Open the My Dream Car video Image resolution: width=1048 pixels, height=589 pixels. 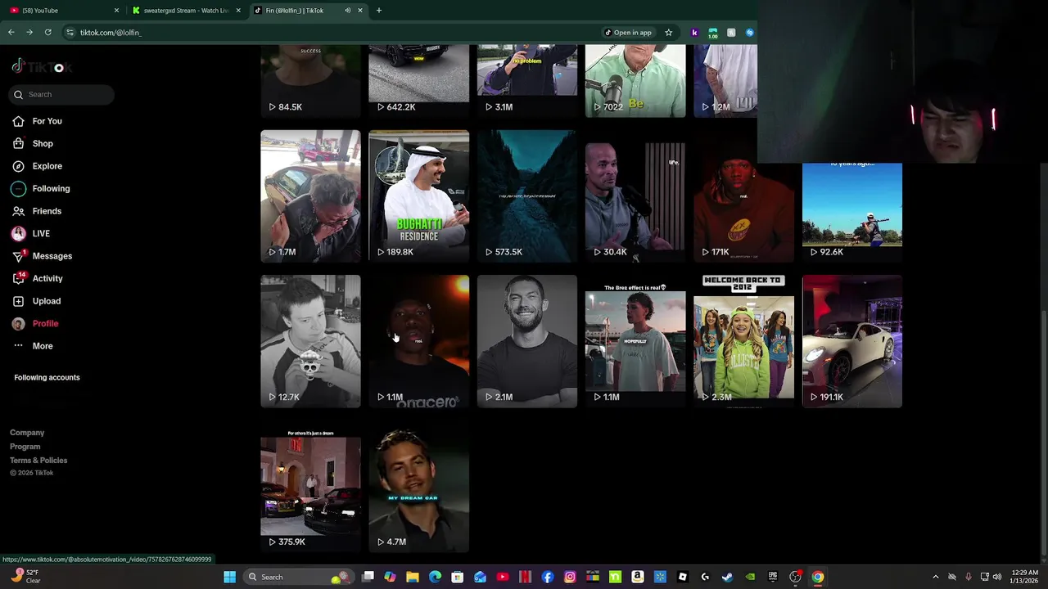418,486
